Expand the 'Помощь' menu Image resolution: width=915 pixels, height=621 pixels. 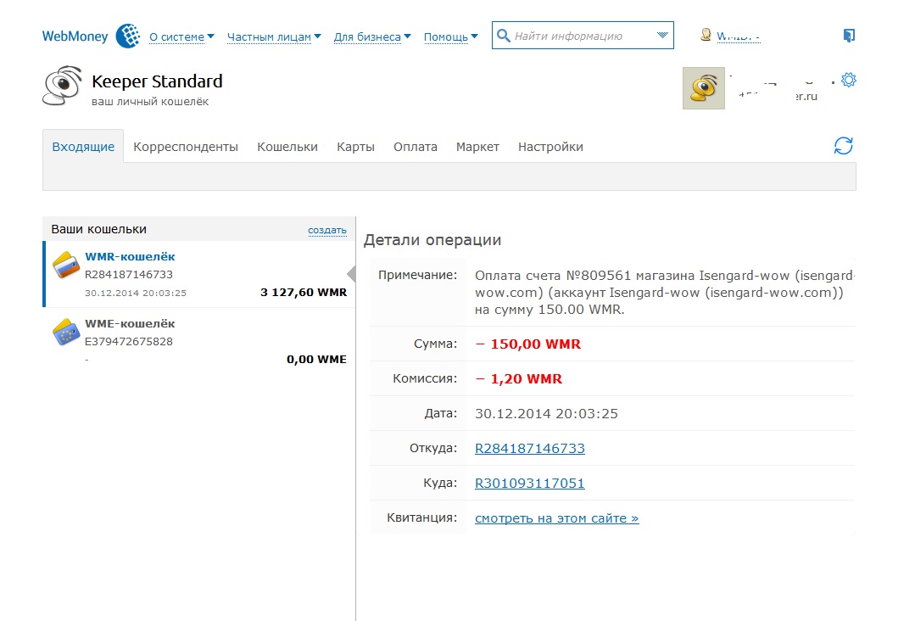point(450,36)
